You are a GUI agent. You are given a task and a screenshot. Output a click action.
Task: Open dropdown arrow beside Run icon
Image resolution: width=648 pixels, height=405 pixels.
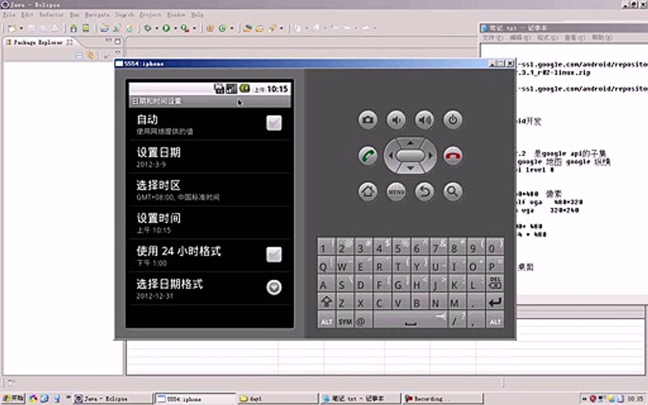[x=175, y=29]
